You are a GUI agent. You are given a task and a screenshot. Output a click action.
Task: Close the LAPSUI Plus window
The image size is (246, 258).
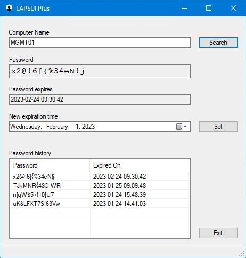(x=233, y=8)
